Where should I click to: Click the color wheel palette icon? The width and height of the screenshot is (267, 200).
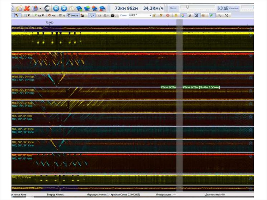tap(183, 15)
